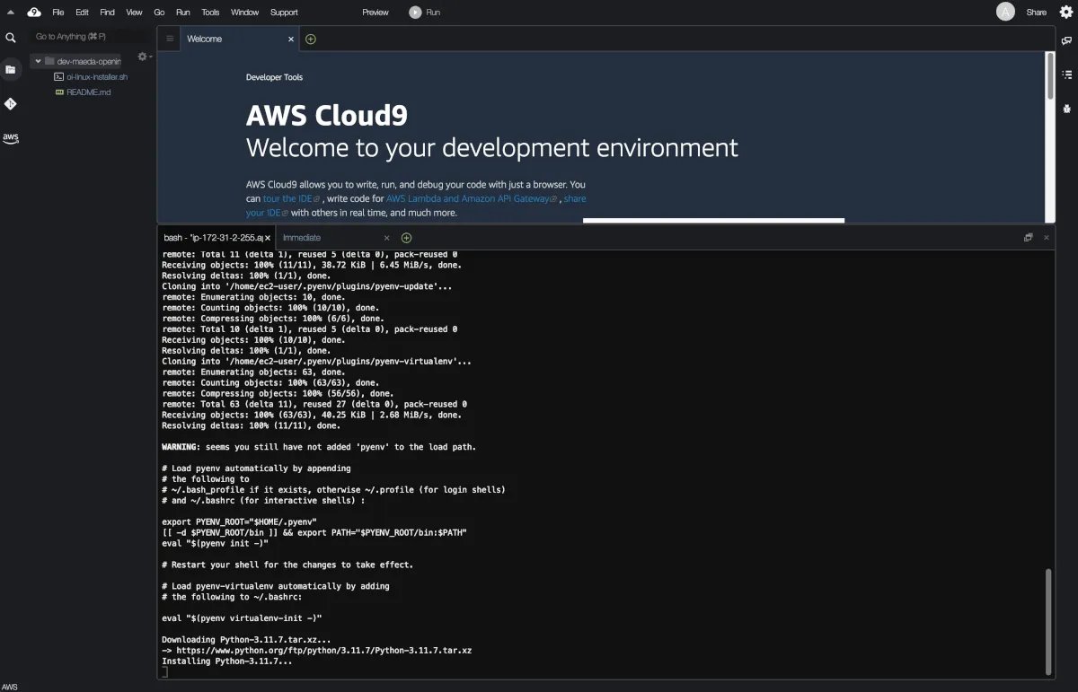
Task: Click the Run button
Action: click(x=425, y=13)
